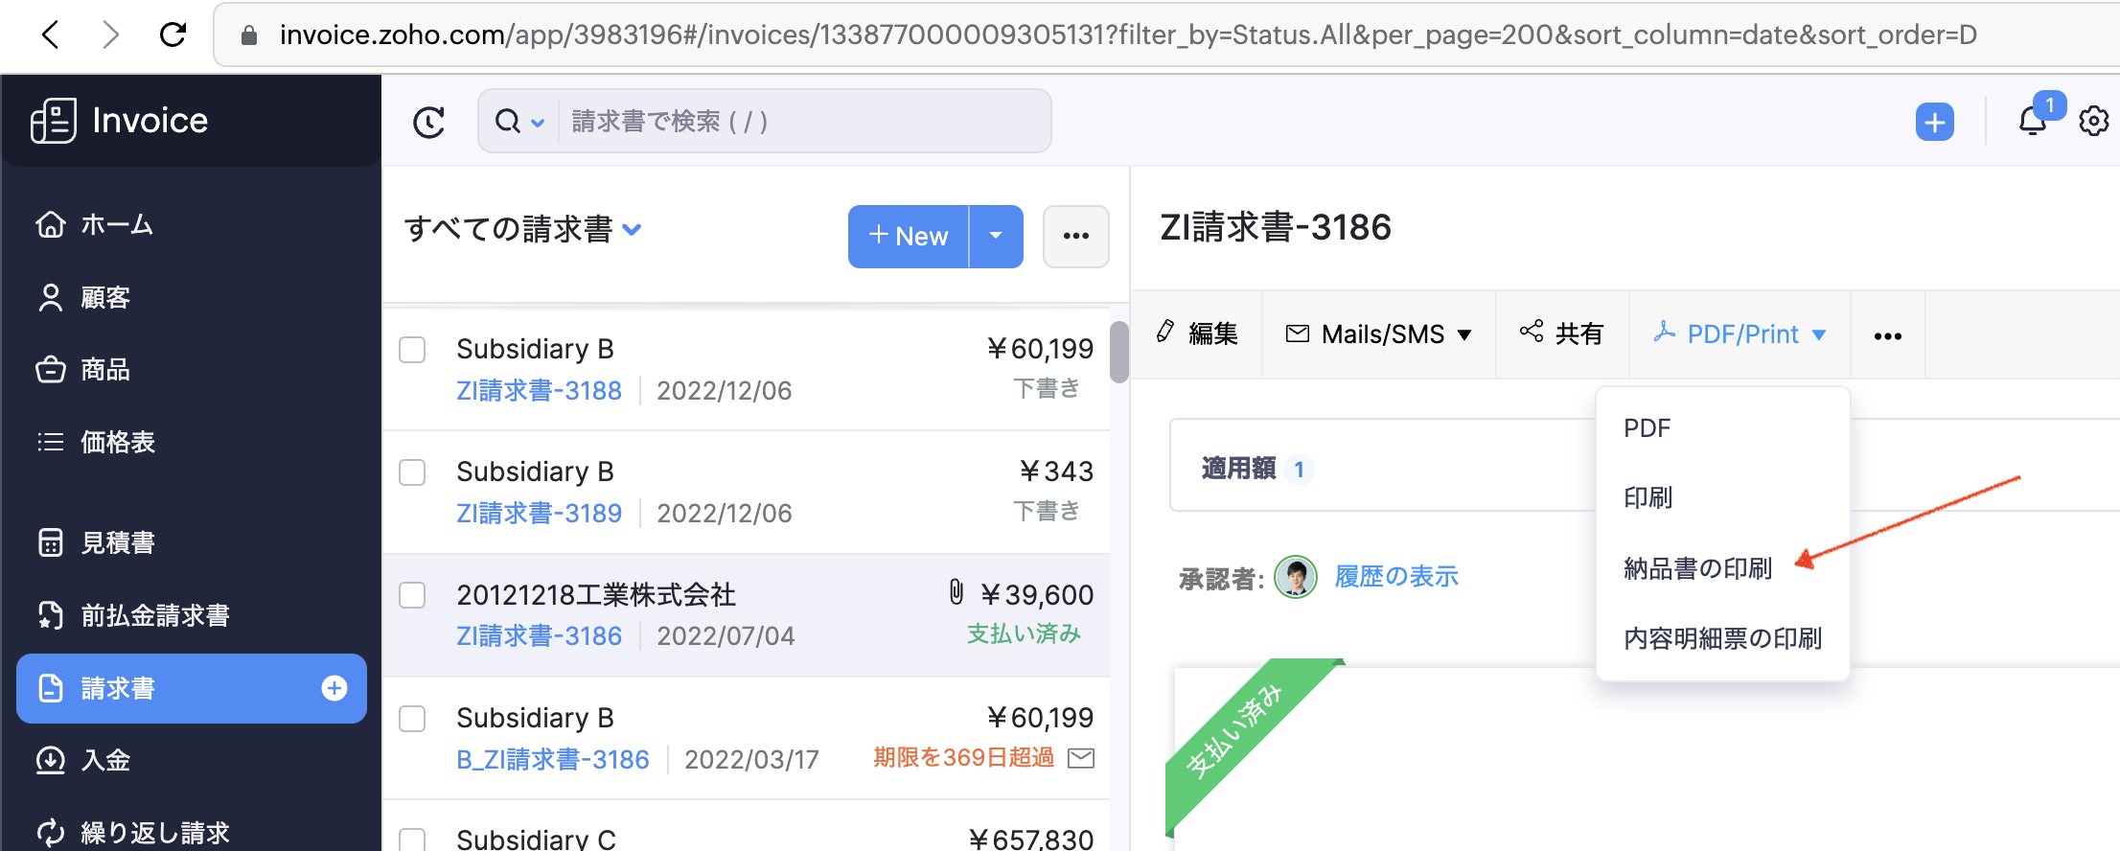Open dropdown arrow next to New button
Screen dimensions: 2120x851
click(x=996, y=236)
